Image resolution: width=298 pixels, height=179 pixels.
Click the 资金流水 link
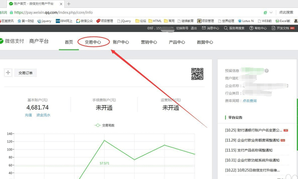(x=43, y=115)
